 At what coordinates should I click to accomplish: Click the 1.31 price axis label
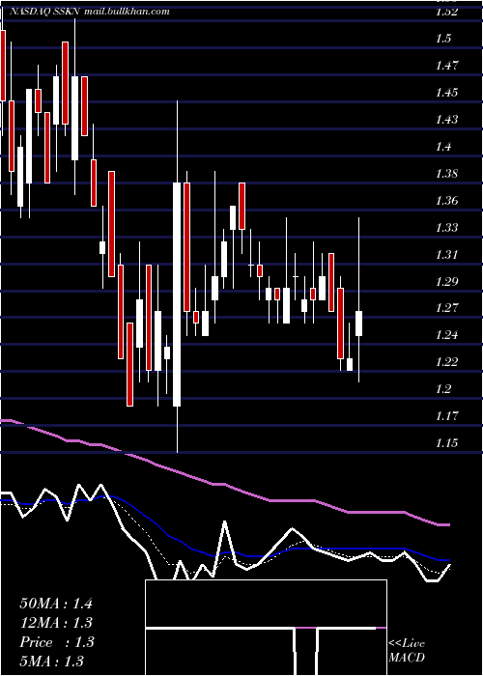446,254
